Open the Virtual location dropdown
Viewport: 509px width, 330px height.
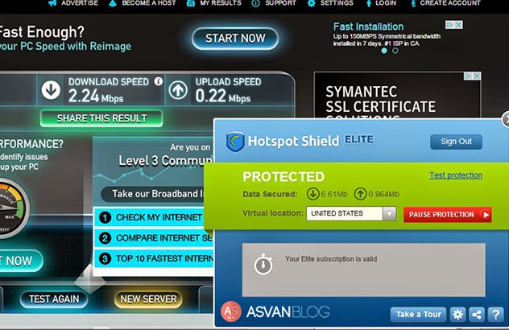pyautogui.click(x=351, y=214)
